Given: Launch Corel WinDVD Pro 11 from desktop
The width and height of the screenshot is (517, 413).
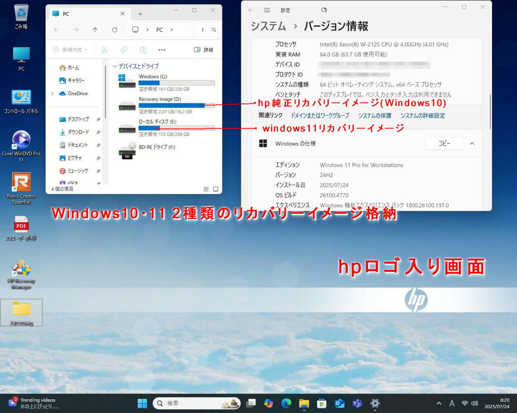Looking at the screenshot, I should 21,146.
